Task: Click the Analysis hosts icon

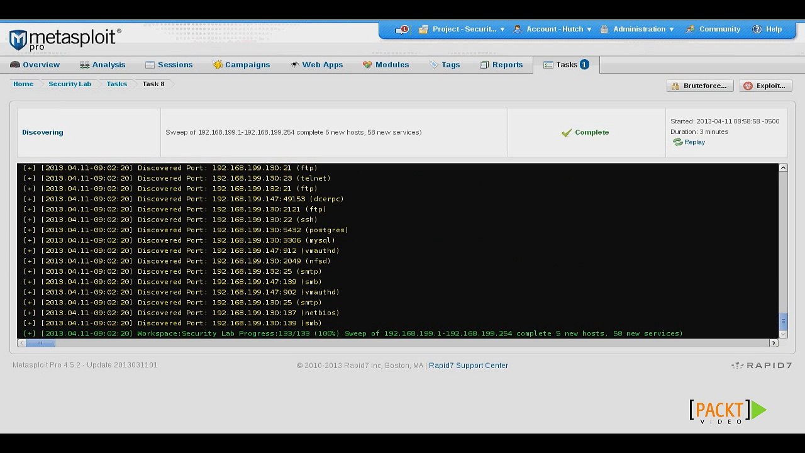Action: coord(85,65)
